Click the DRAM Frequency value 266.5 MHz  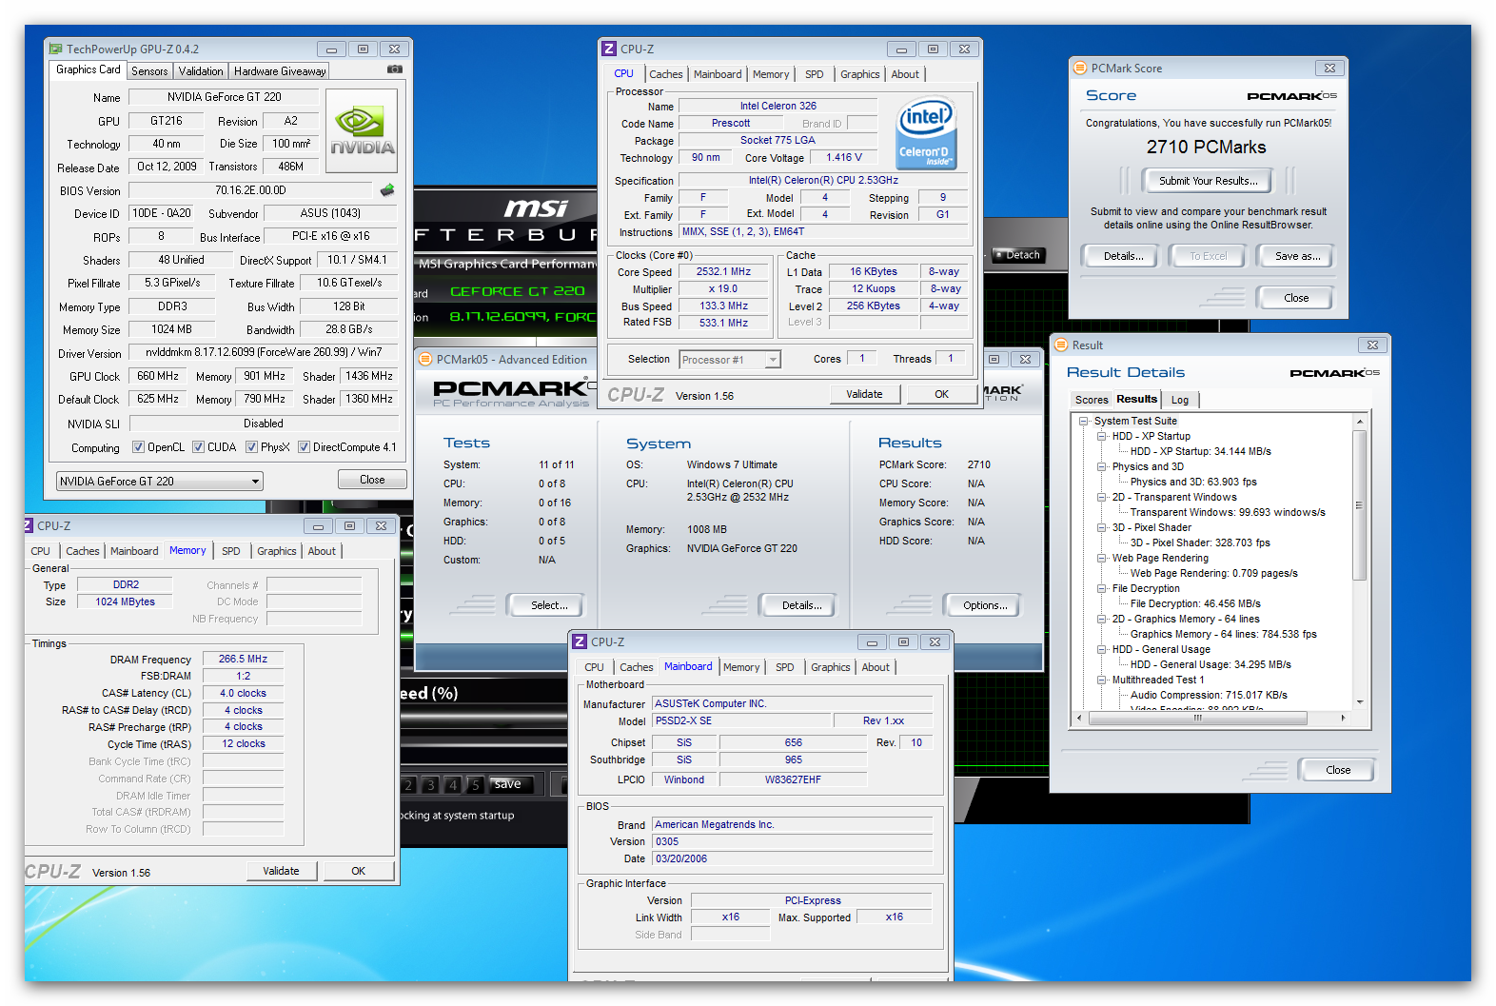pos(243,659)
